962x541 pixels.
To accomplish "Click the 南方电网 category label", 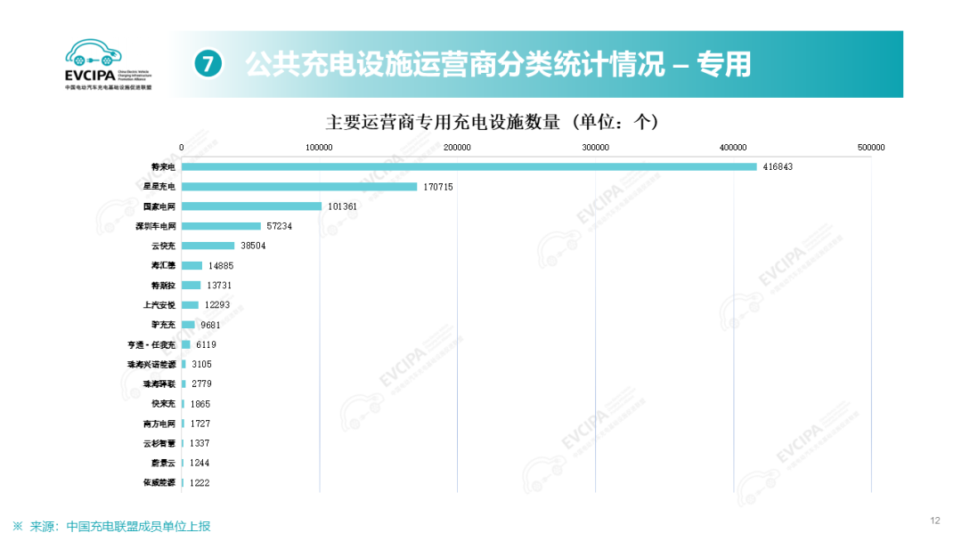I will point(159,424).
